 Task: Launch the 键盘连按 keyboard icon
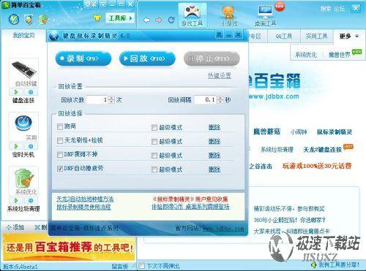coord(24,70)
